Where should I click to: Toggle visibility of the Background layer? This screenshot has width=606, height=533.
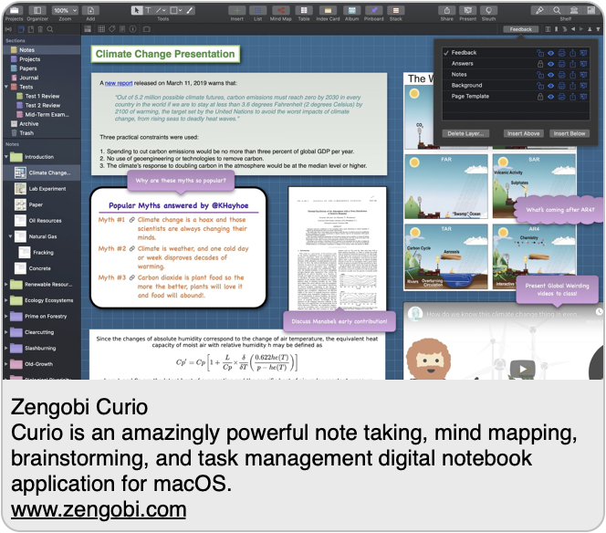point(551,86)
